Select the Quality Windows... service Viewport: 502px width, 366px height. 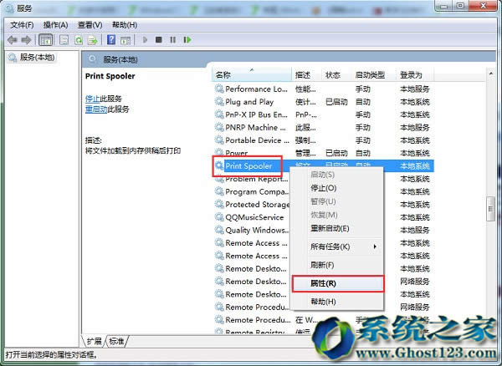pos(251,230)
